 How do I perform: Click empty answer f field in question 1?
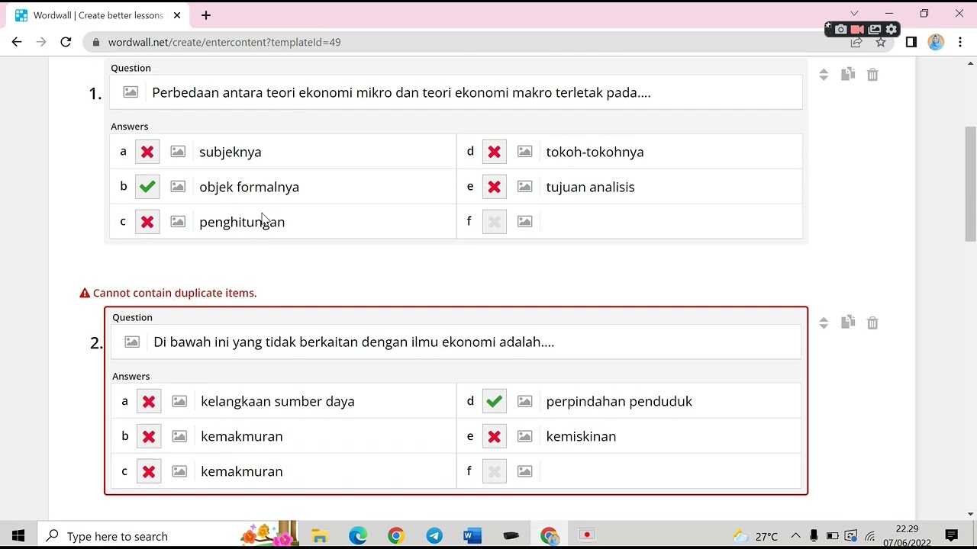click(670, 222)
